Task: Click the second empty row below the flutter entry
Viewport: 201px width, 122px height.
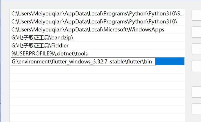Action: click(x=97, y=77)
